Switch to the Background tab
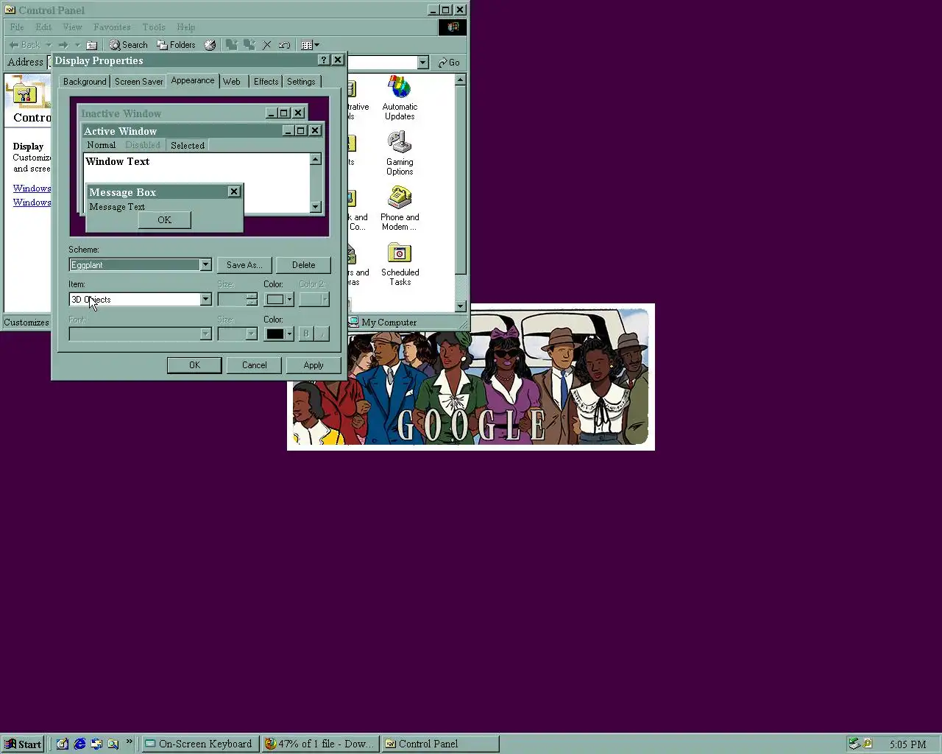 click(x=85, y=82)
